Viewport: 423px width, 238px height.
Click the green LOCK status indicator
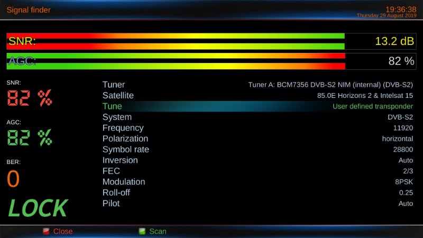click(38, 208)
